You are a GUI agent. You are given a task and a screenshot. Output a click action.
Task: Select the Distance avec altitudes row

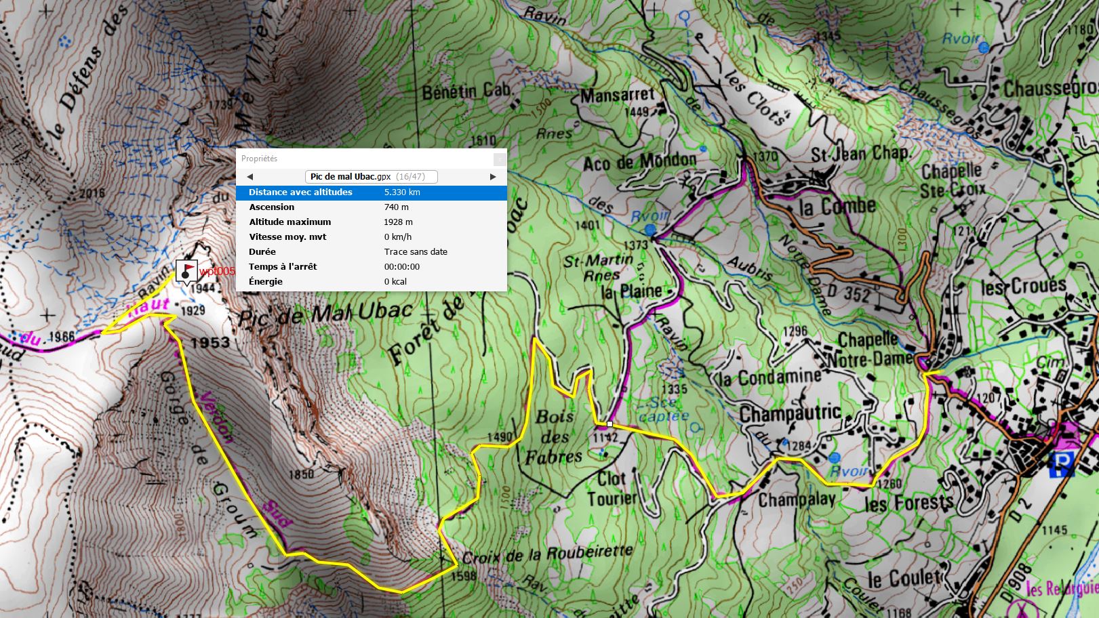click(x=371, y=192)
